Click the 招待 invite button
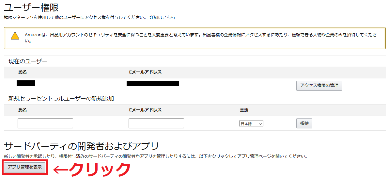This screenshot has width=389, height=179. pos(304,123)
